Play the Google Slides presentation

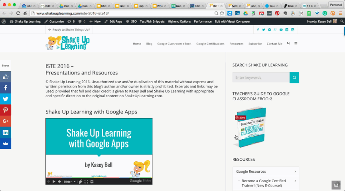click(54, 181)
